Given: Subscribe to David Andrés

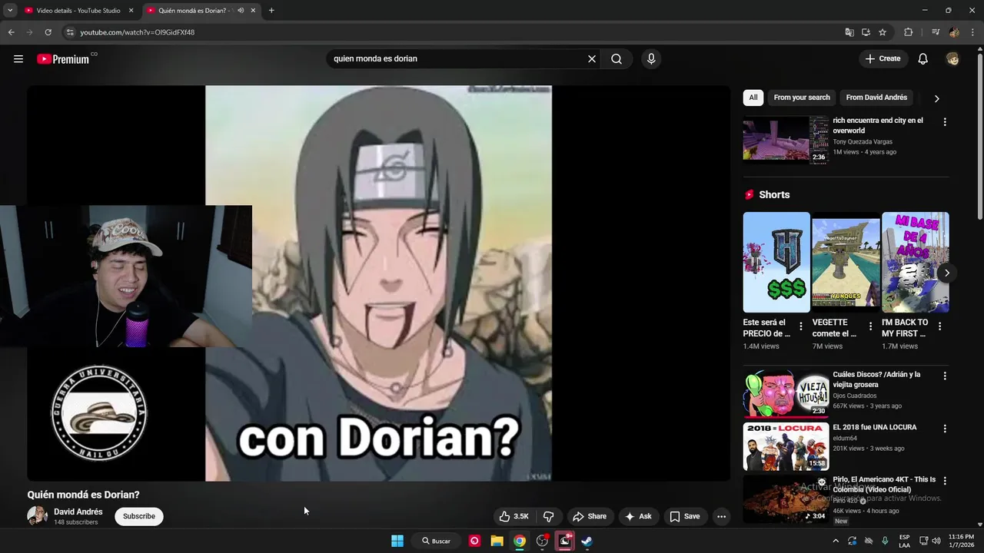Looking at the screenshot, I should point(139,516).
